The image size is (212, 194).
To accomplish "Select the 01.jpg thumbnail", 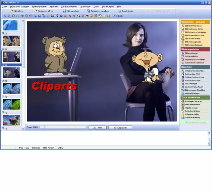I will tap(10, 25).
